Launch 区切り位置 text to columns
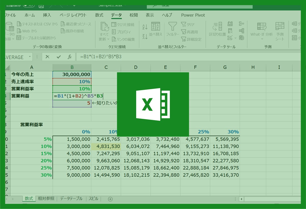The image size is (306, 209). coord(217,29)
